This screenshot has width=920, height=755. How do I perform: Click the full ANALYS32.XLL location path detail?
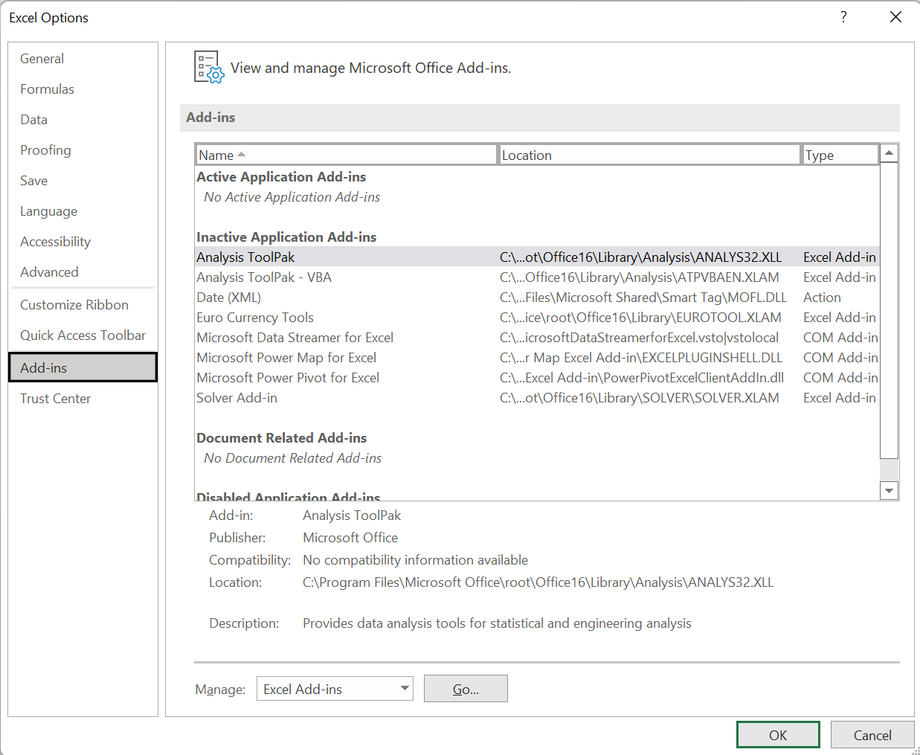pyautogui.click(x=538, y=582)
